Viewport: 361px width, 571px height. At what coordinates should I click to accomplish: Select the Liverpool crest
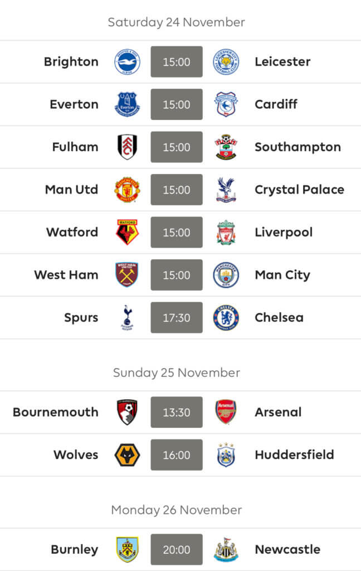pyautogui.click(x=226, y=232)
